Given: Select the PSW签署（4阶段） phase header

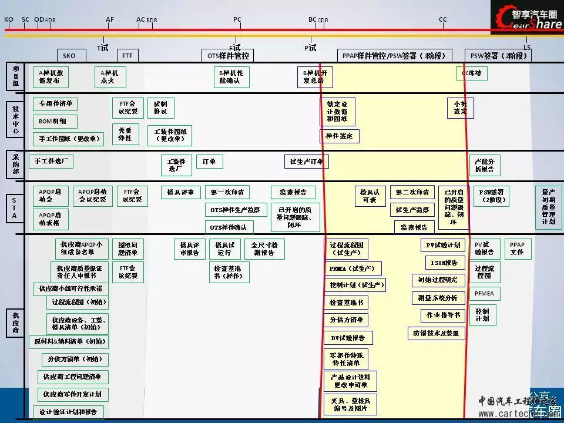Looking at the screenshot, I should click(498, 56).
